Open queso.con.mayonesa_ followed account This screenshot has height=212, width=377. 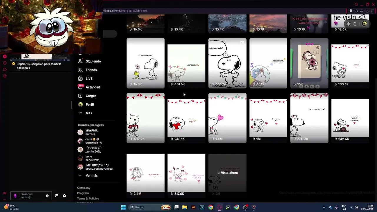click(x=95, y=167)
